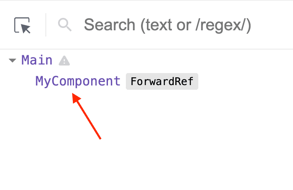
Task: Click the search placeholder text
Action: pos(168,25)
